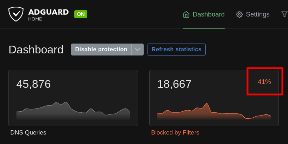Click the filter funnel icon in navigation
This screenshot has height=144, width=288.
[284, 14]
